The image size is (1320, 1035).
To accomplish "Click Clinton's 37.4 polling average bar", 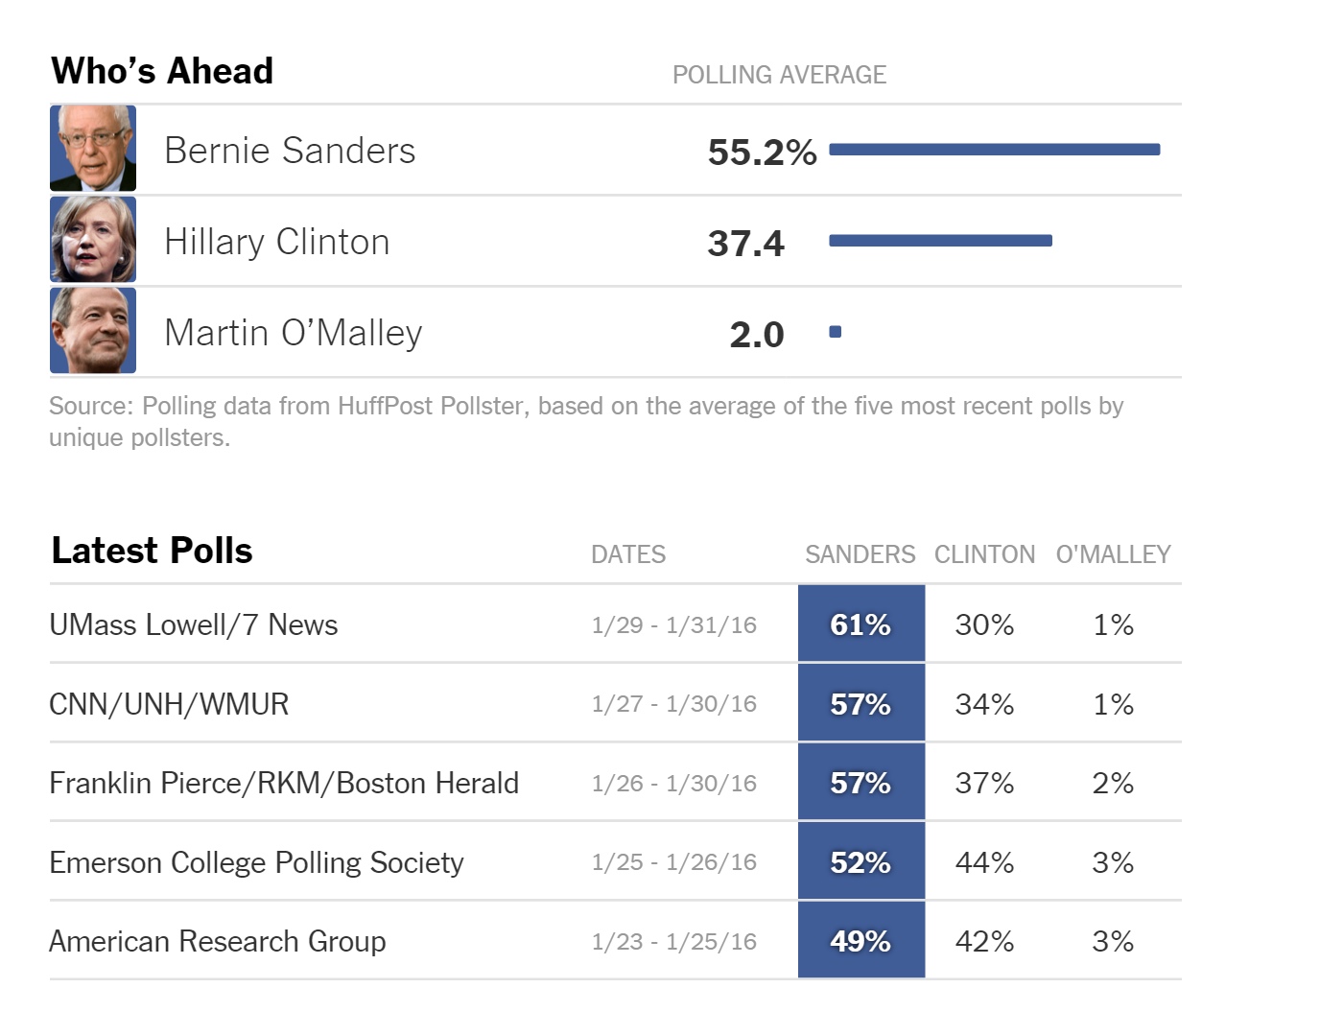I will (x=940, y=240).
